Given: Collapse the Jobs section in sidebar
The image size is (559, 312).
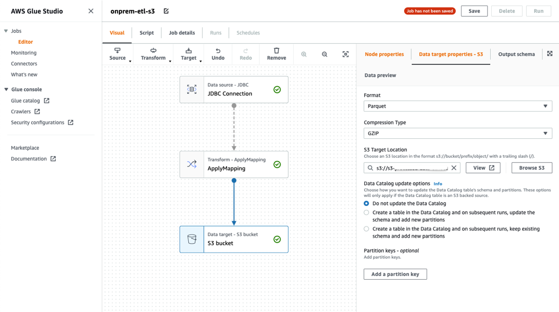Looking at the screenshot, I should [6, 31].
